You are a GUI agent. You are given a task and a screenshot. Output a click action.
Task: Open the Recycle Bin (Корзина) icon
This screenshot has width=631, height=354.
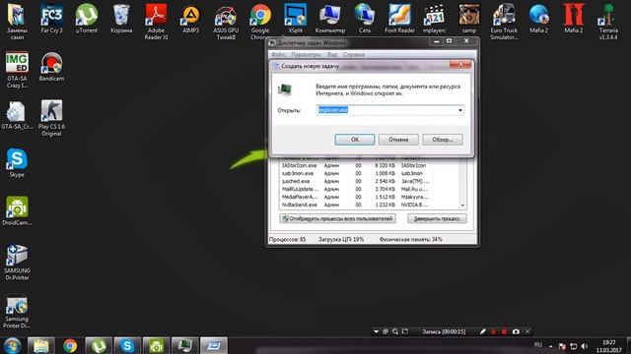click(121, 19)
